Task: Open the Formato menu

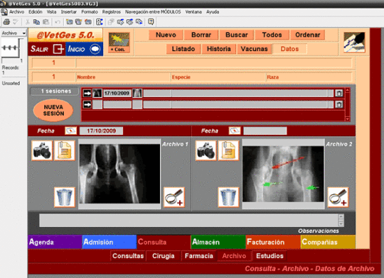Action: tap(90, 12)
